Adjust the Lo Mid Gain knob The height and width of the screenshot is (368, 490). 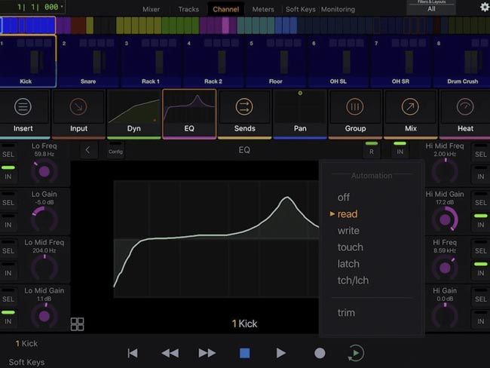point(44,316)
